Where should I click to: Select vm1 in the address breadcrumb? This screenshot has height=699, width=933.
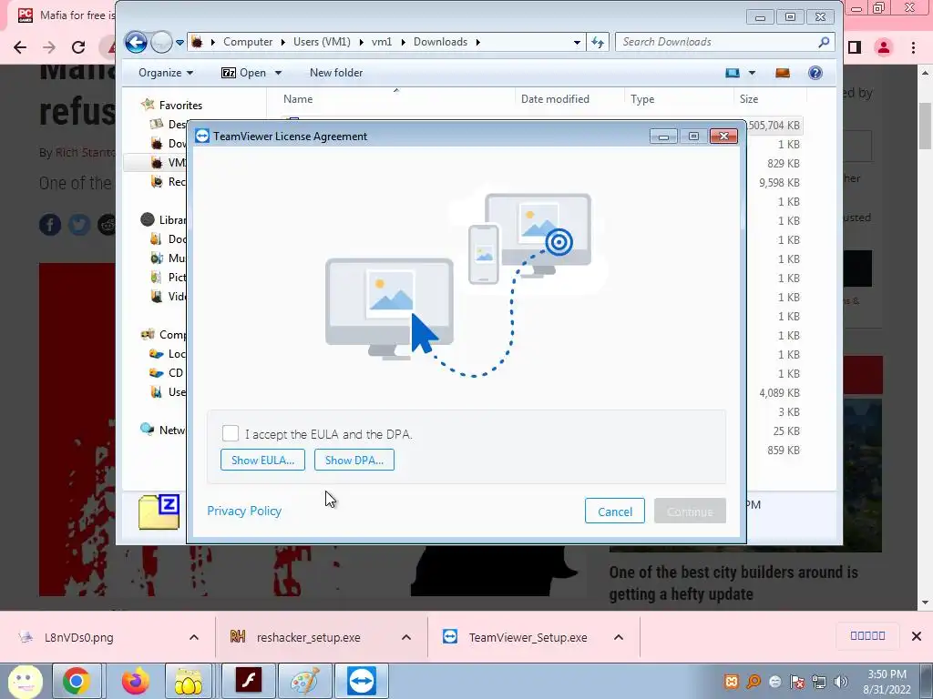click(x=382, y=42)
